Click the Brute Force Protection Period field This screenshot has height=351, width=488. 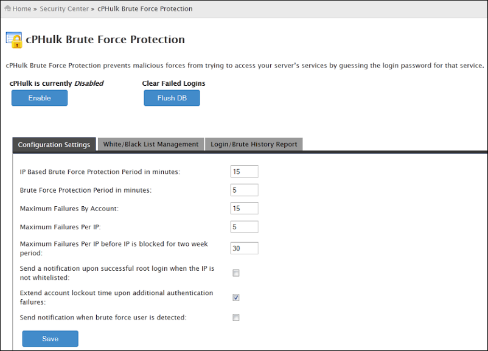point(245,190)
